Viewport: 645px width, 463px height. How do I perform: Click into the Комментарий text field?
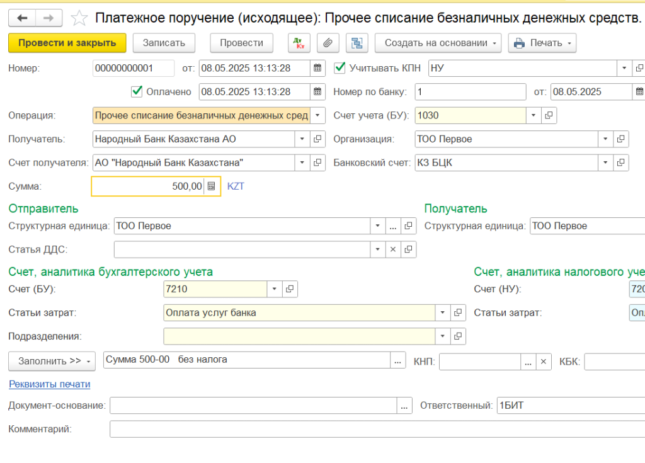pos(377,429)
